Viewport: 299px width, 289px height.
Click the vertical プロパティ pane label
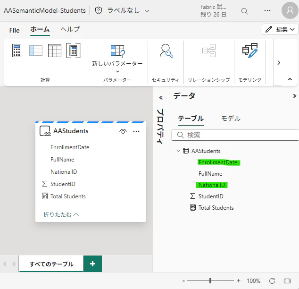(160, 127)
